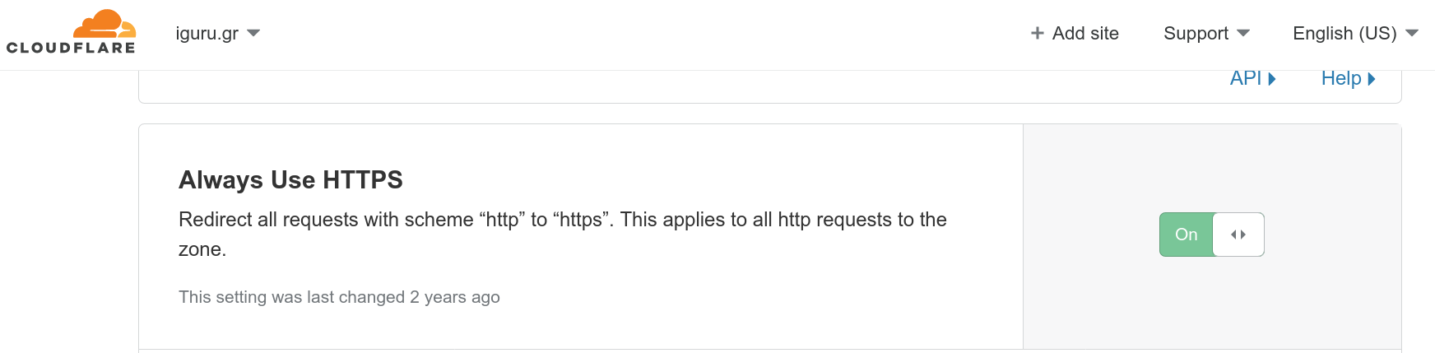Open the iguru.gr site selector
This screenshot has height=353, width=1435.
(218, 34)
